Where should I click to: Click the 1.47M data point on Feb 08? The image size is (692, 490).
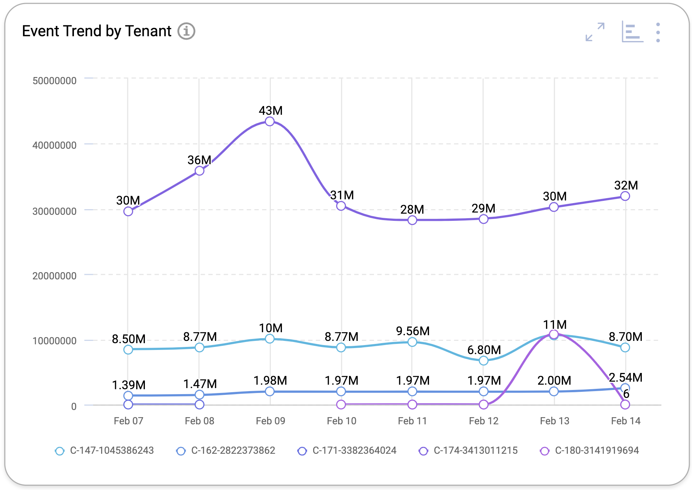[200, 394]
